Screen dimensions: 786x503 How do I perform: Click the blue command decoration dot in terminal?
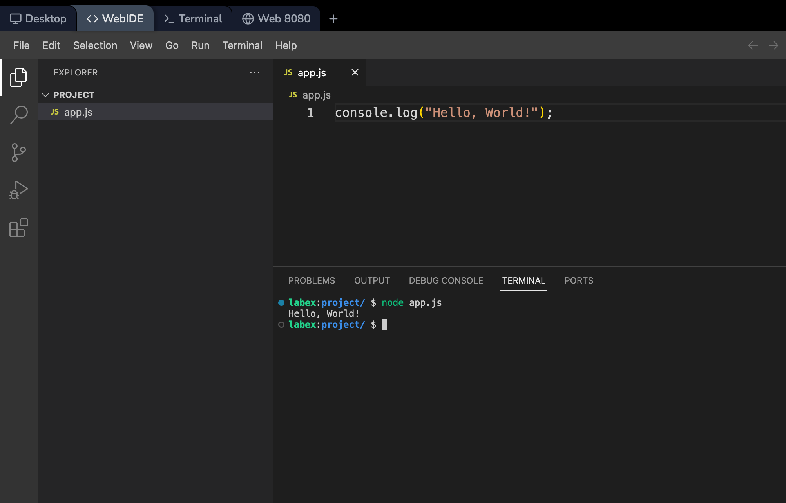click(281, 302)
